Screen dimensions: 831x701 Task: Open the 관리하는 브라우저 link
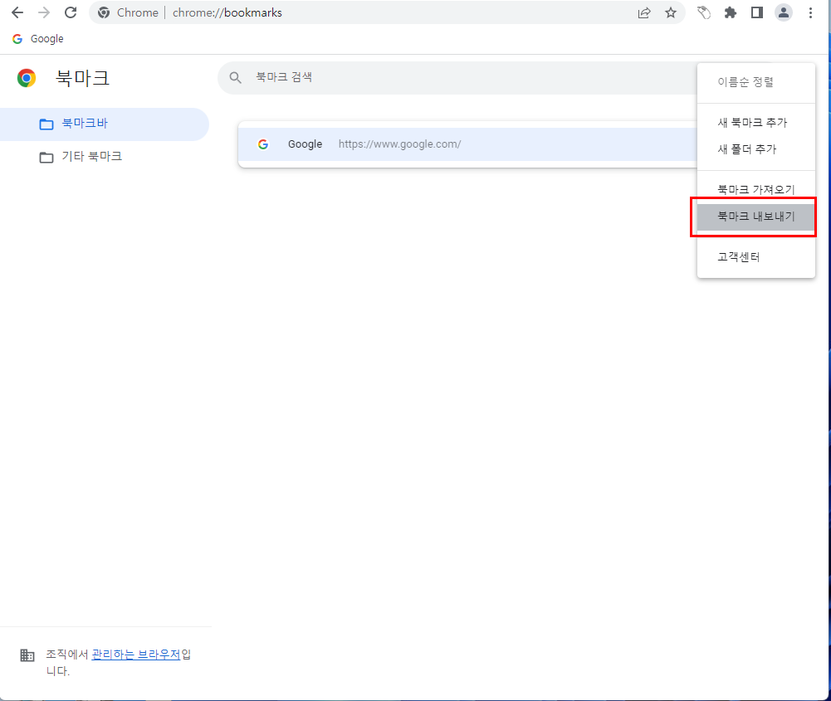[x=136, y=655]
